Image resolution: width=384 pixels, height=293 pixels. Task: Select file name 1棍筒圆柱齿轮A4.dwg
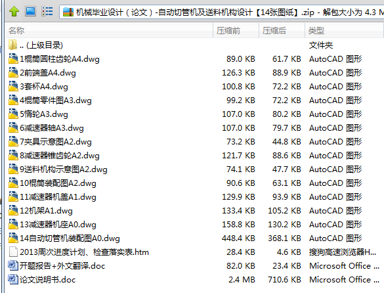(60, 59)
